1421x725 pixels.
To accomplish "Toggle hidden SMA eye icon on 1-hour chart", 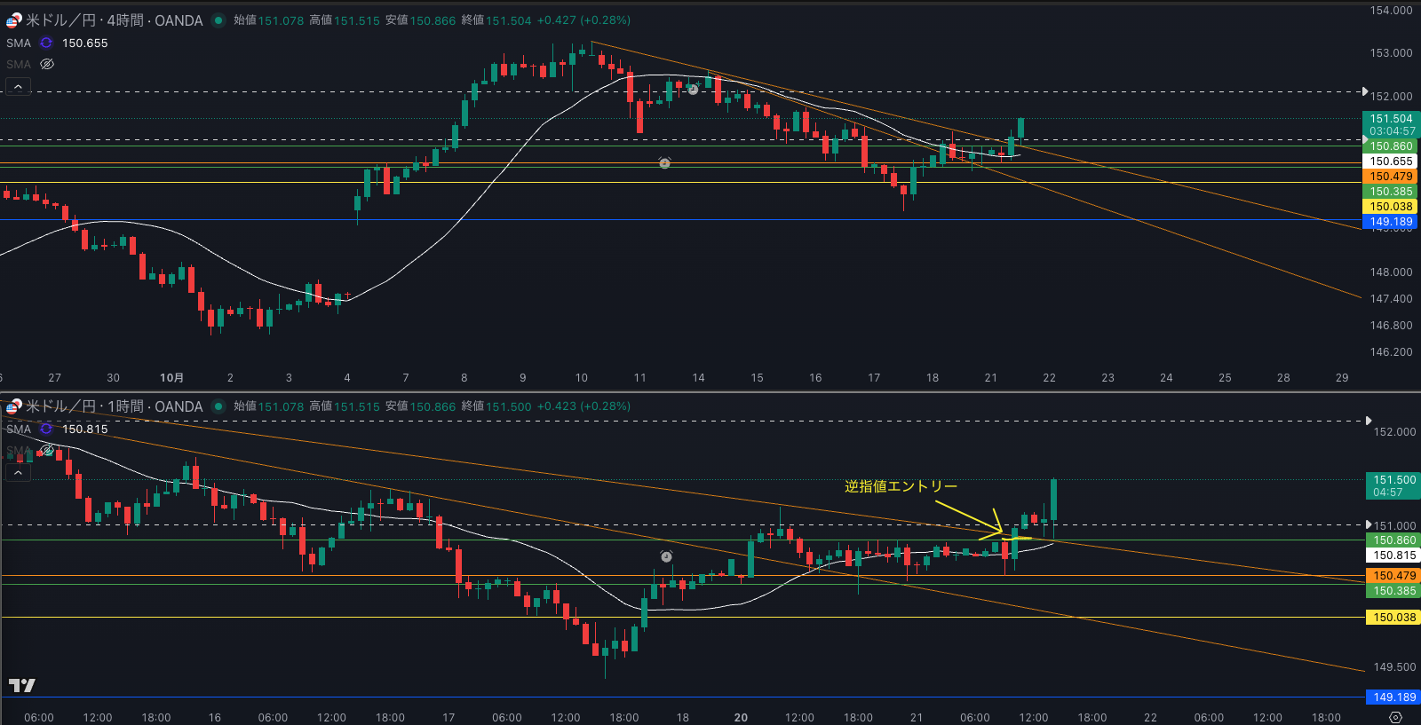I will tap(47, 450).
